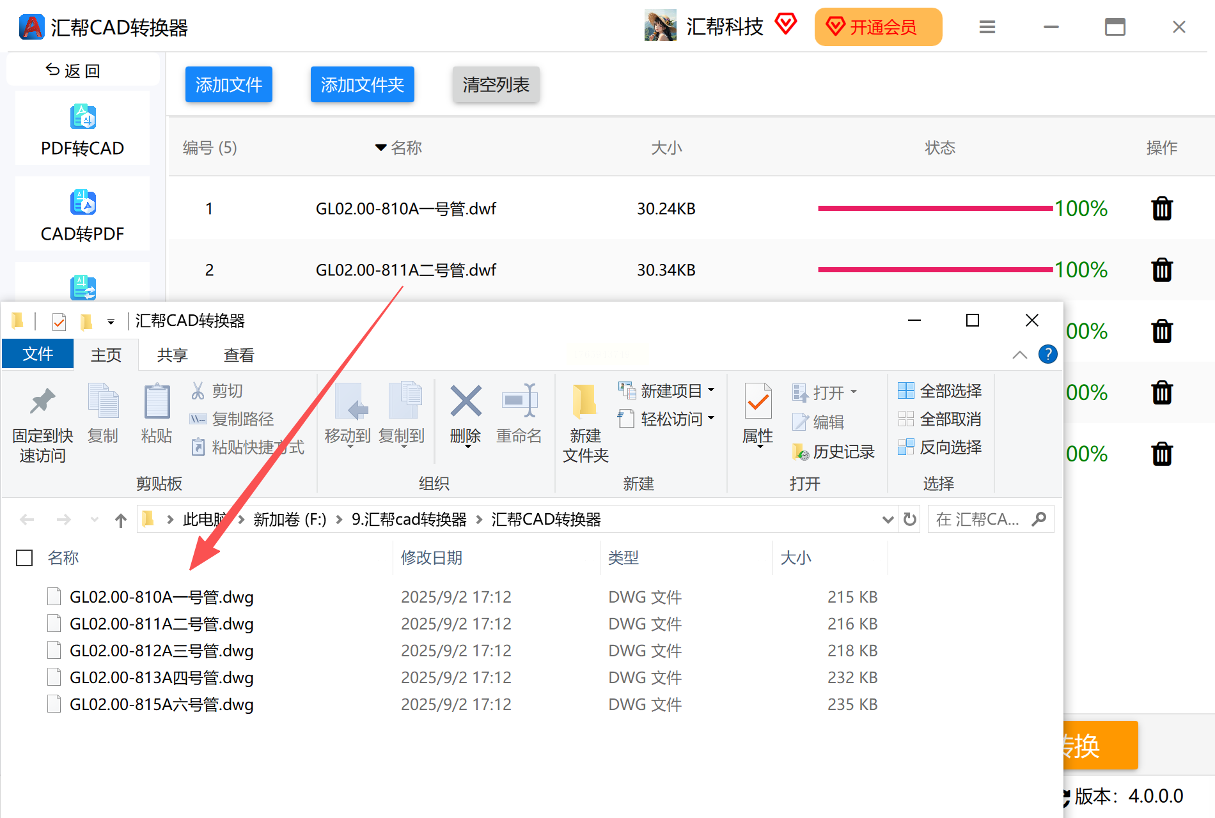The image size is (1215, 818).
Task: Click the 剪切 scissors command
Action: [217, 390]
